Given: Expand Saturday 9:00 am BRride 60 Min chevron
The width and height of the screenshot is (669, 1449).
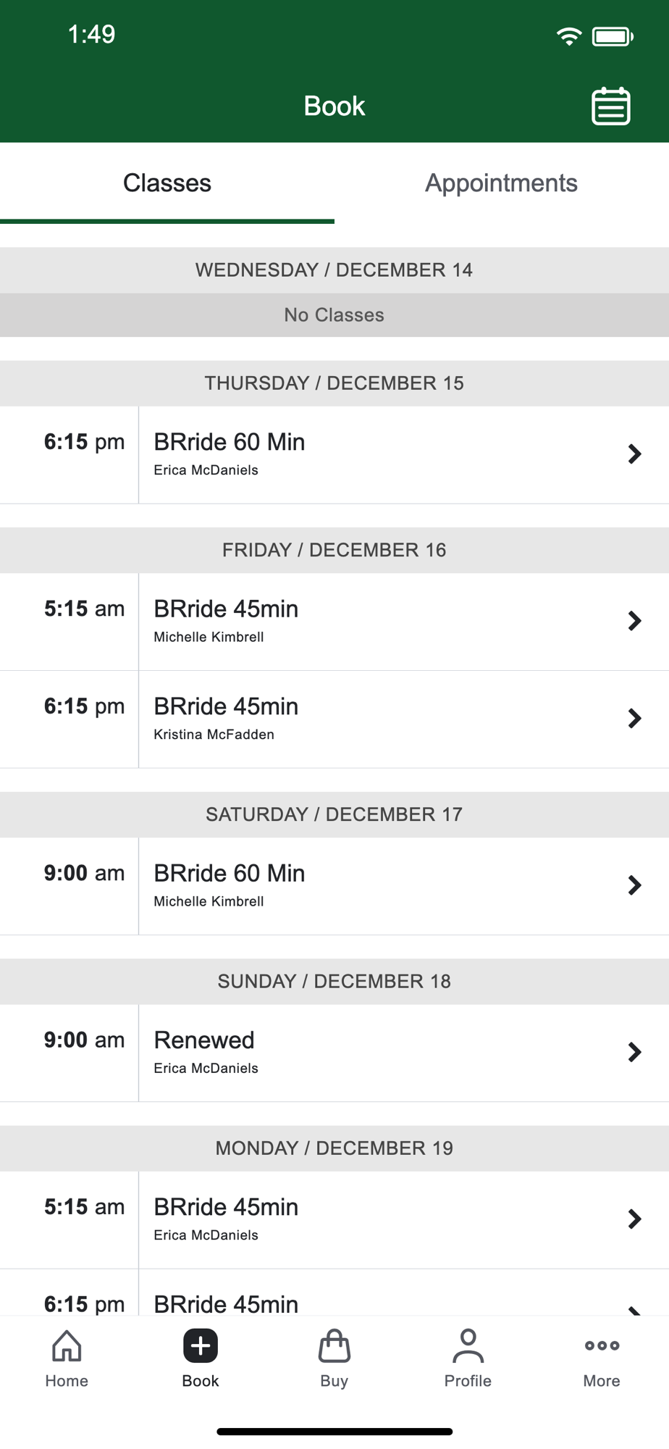Looking at the screenshot, I should pyautogui.click(x=634, y=885).
